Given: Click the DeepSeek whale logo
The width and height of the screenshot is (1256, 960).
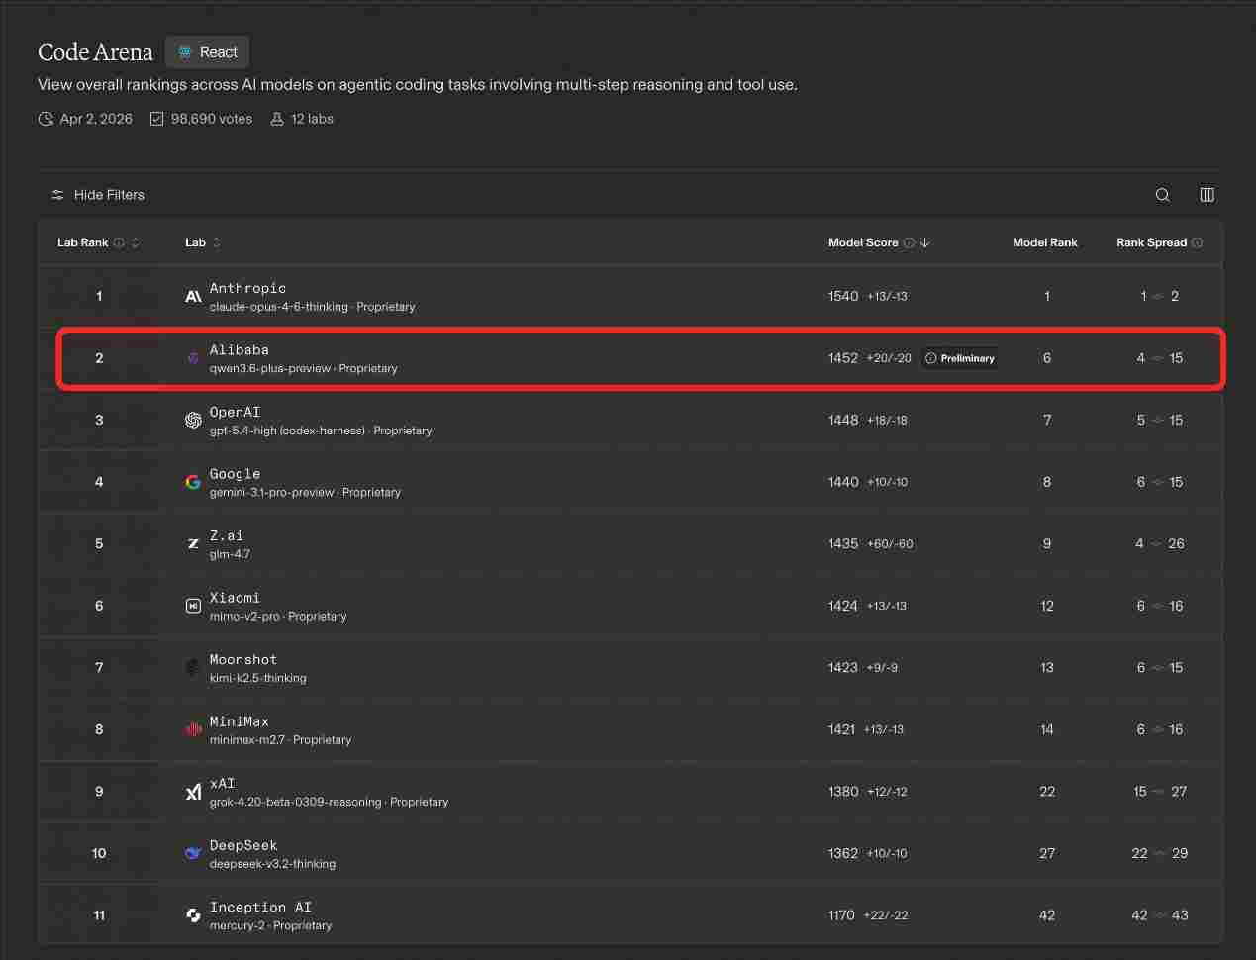Looking at the screenshot, I should coord(193,853).
